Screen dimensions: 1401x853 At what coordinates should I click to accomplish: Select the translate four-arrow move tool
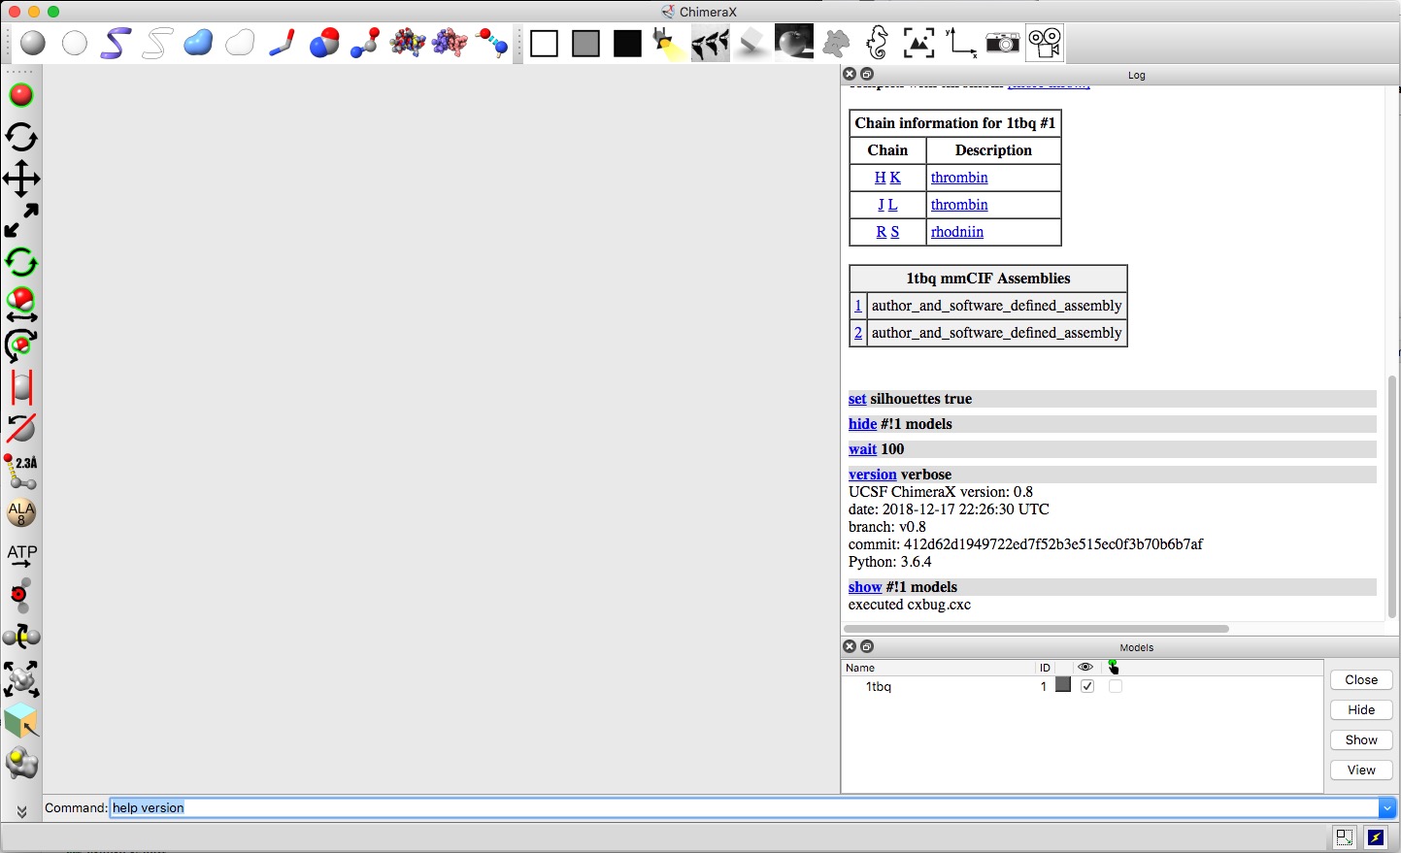click(x=21, y=180)
